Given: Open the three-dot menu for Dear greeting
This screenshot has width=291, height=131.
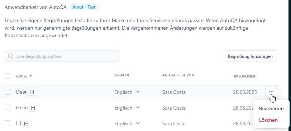Looking at the screenshot, I should pyautogui.click(x=271, y=92).
